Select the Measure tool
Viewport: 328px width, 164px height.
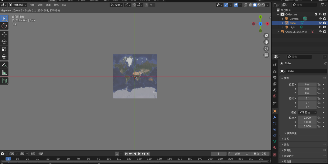click(x=4, y=73)
